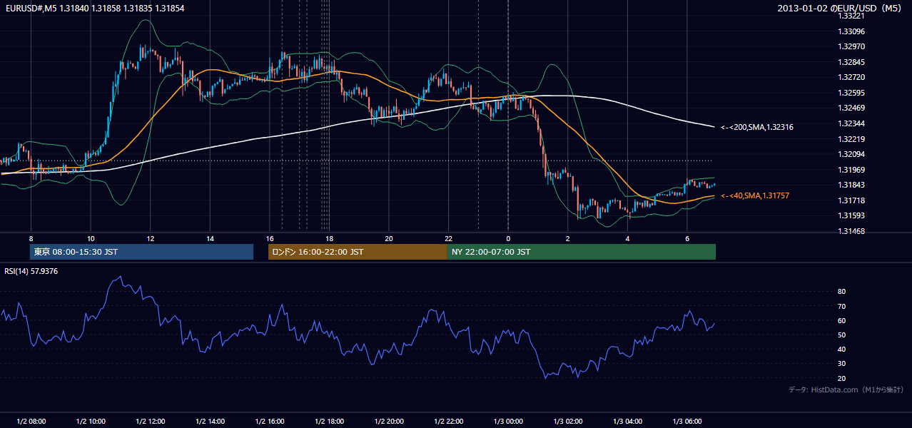Click price level 1.31843 on axis
This screenshot has width=912, height=428.
pos(851,185)
